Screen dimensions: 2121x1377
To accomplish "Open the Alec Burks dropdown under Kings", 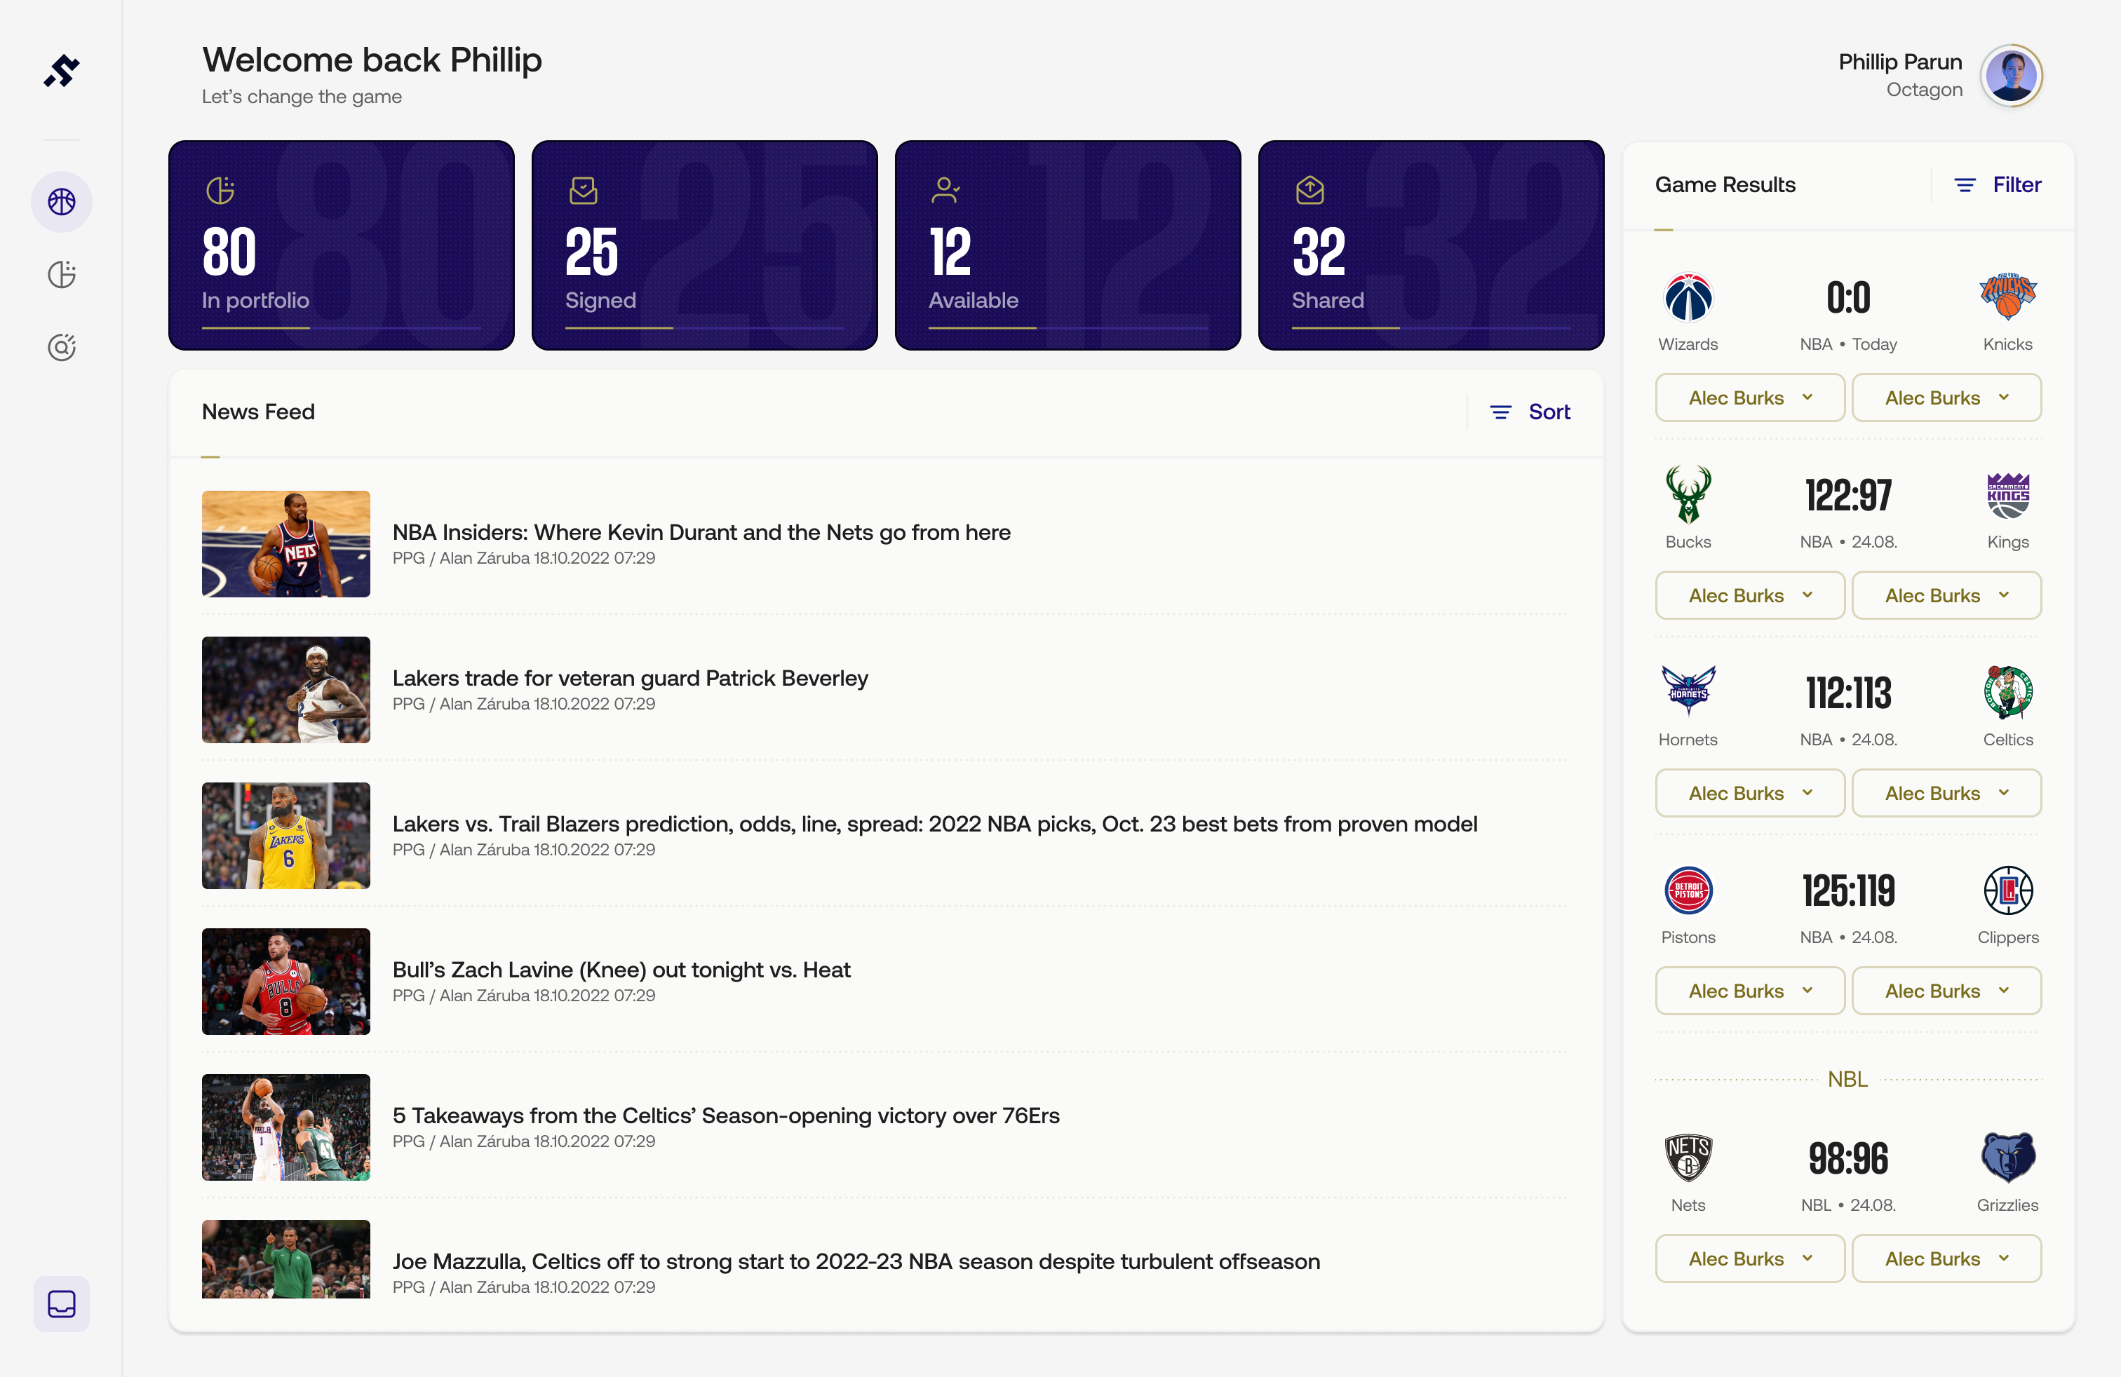I will coord(1946,596).
